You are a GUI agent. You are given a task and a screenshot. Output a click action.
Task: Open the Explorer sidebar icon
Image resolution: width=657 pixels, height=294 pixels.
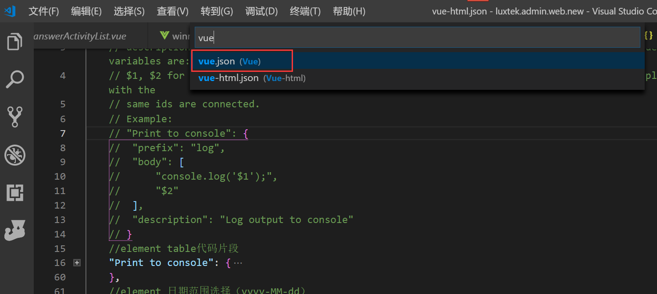15,42
